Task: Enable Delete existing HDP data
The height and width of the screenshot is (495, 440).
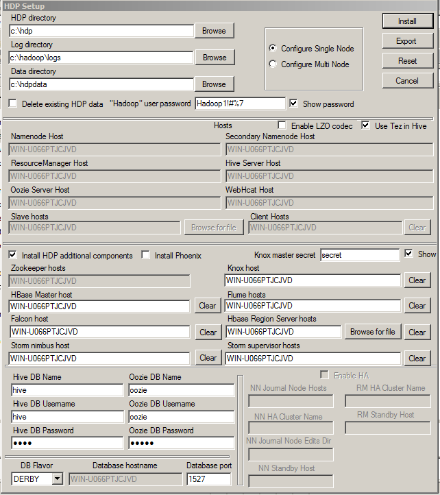Action: click(13, 104)
